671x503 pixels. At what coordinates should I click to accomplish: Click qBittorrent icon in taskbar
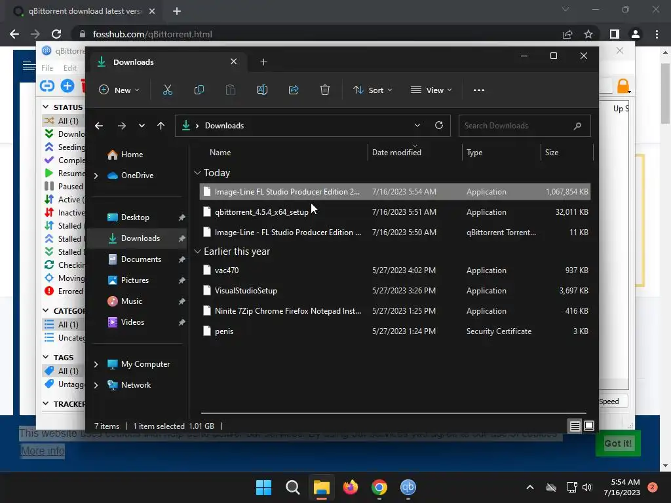pos(408,487)
